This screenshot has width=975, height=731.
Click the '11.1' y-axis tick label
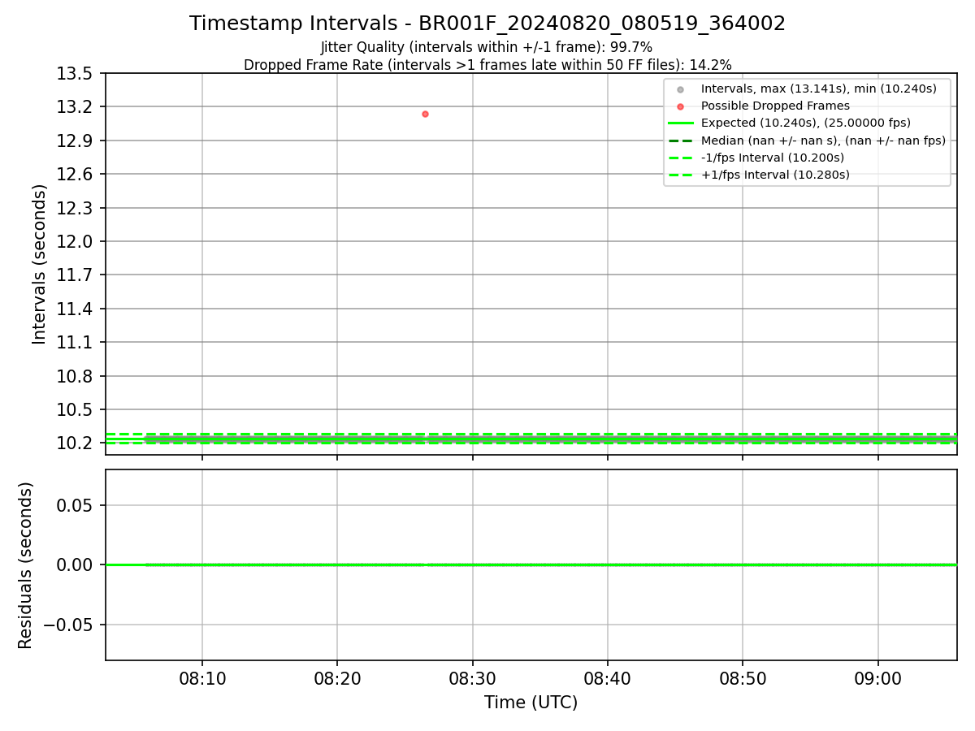click(76, 342)
